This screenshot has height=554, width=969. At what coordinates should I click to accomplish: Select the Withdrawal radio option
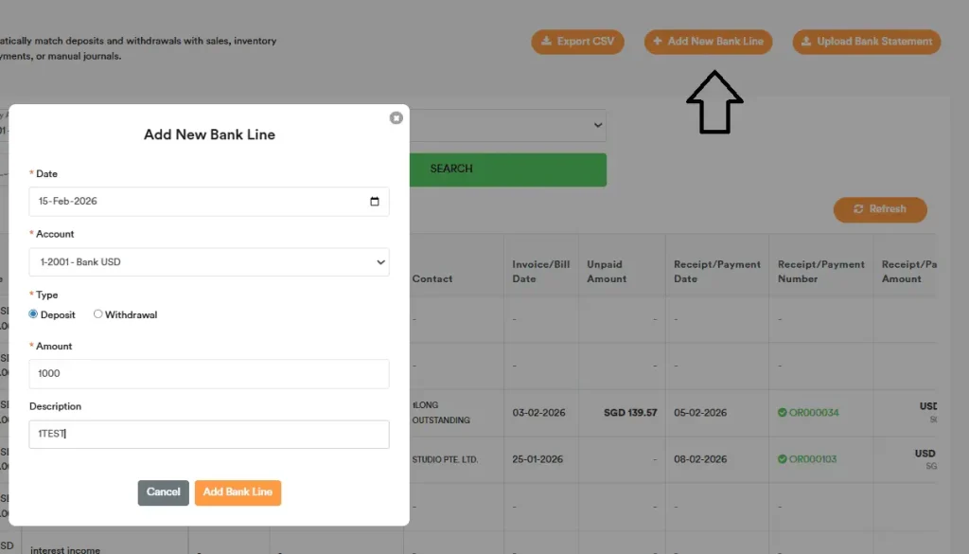98,314
